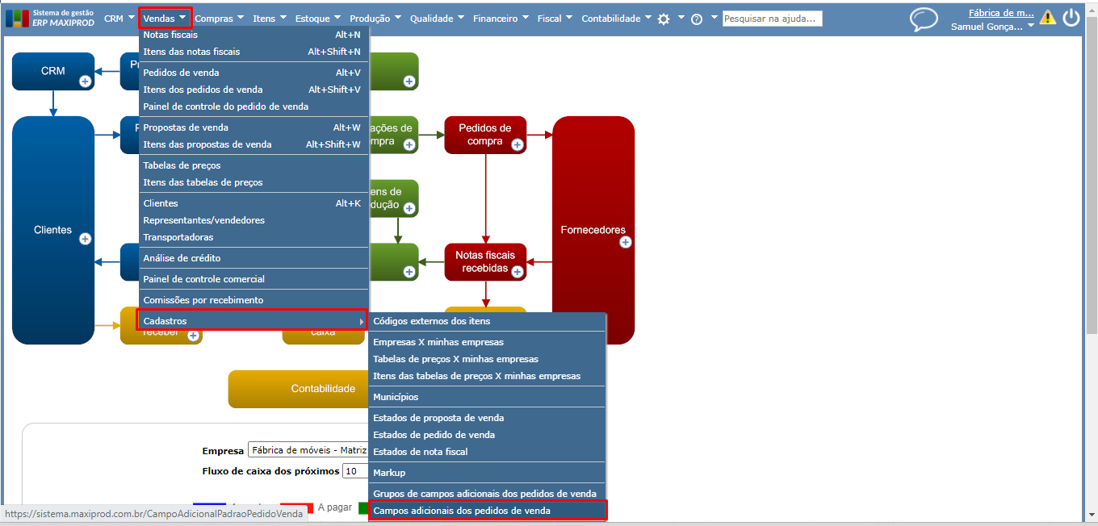The image size is (1098, 526).
Task: Open Painel de controle comercial
Action: 254,279
